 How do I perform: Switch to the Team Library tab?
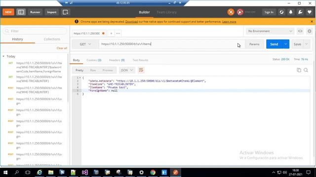(x=166, y=12)
